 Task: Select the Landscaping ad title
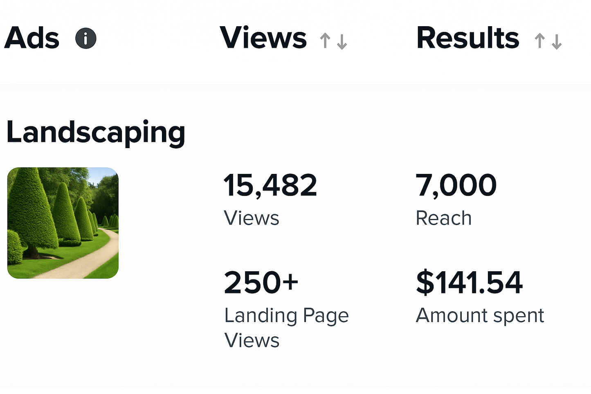click(96, 133)
